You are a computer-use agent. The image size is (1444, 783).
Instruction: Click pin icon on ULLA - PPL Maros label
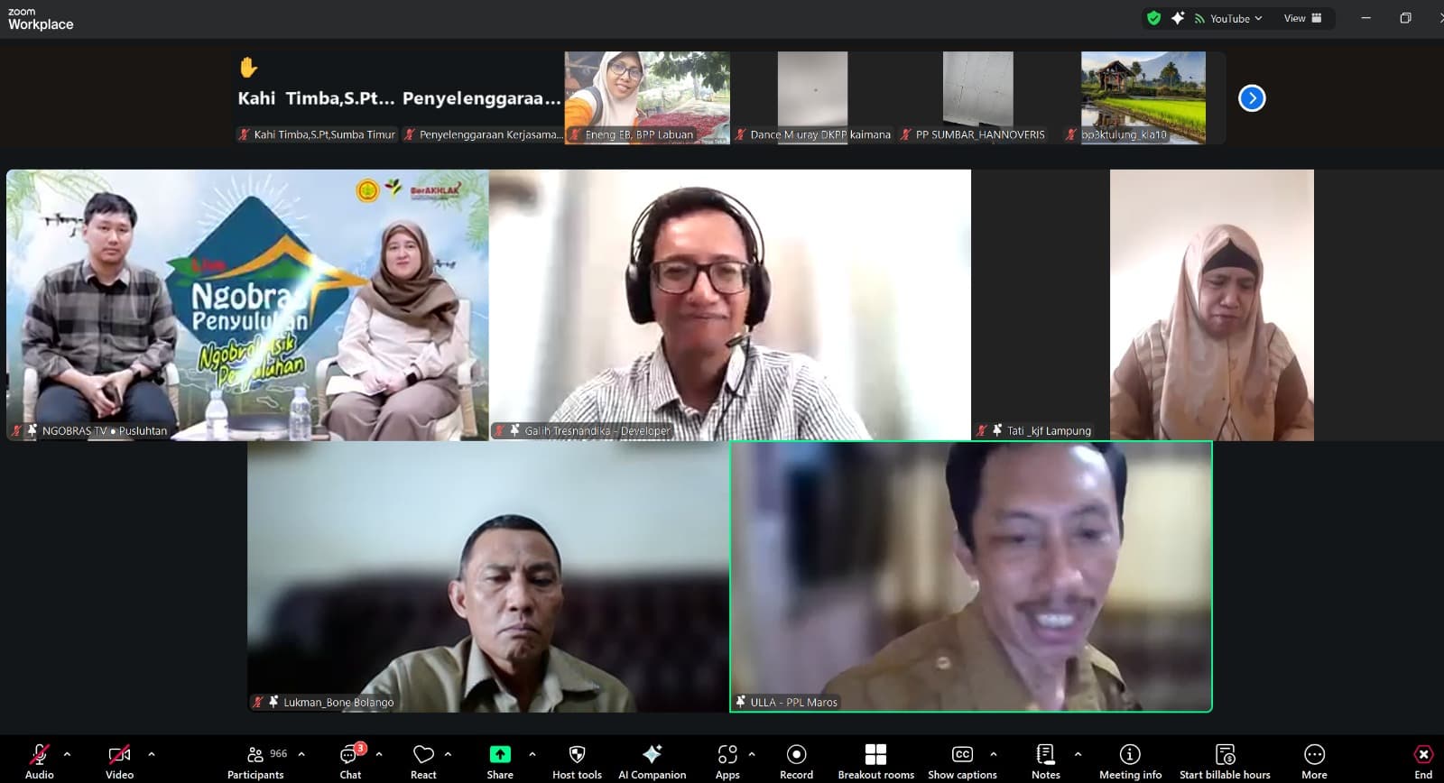741,702
